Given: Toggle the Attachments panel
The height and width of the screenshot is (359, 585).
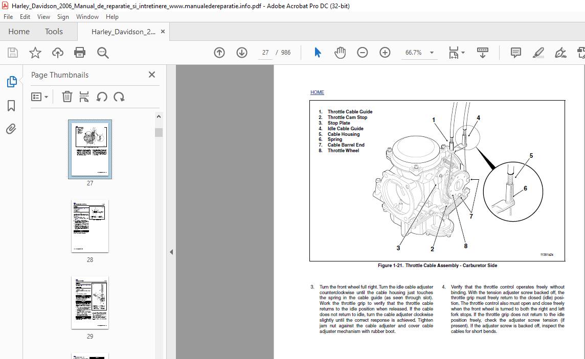Looking at the screenshot, I should click(11, 129).
